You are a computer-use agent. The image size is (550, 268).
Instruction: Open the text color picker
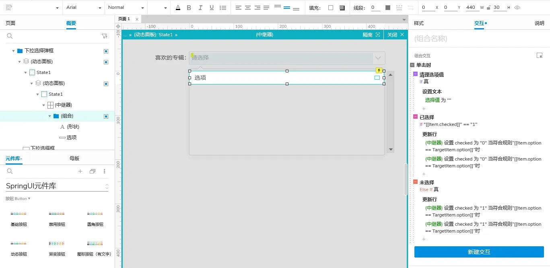[x=178, y=8]
